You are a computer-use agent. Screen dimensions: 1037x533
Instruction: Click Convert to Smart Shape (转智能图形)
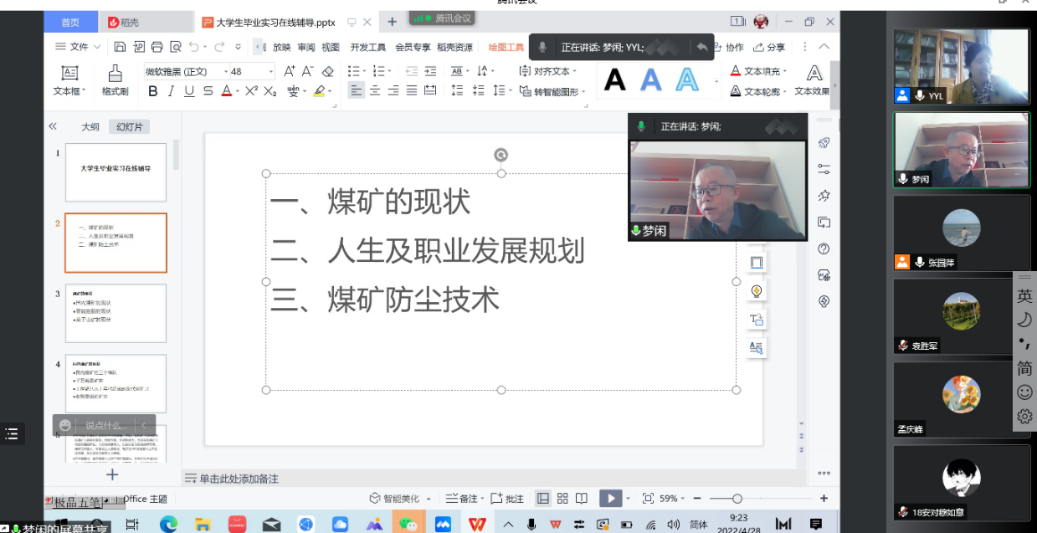click(x=552, y=91)
